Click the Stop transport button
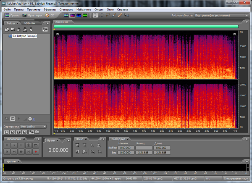This screenshot has width=252, height=183. pos(7,145)
